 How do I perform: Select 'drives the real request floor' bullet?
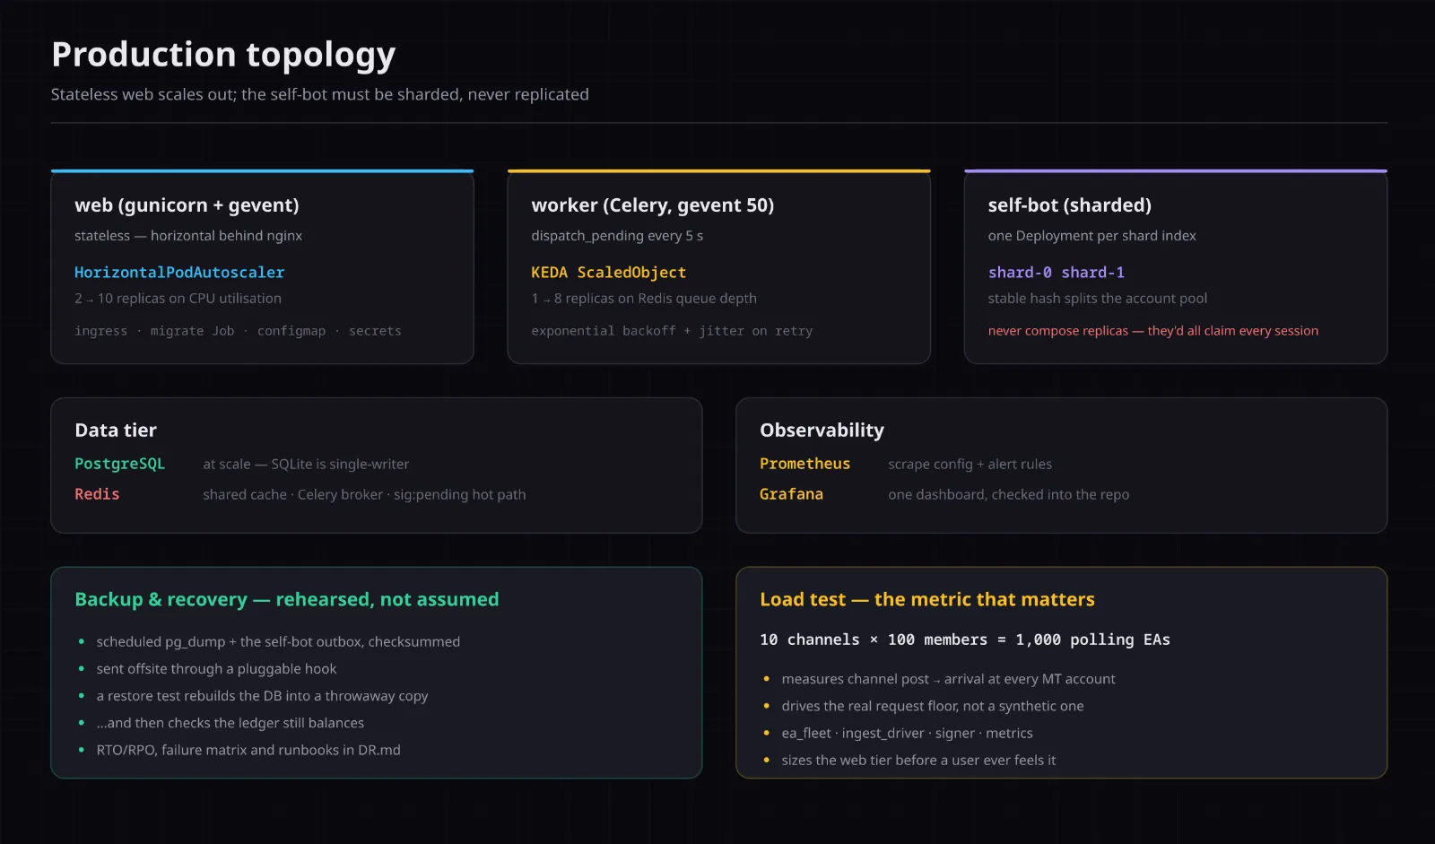[932, 706]
